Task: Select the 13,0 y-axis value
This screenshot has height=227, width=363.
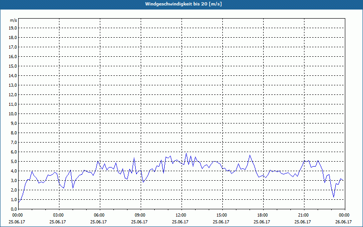Action: 13,85
